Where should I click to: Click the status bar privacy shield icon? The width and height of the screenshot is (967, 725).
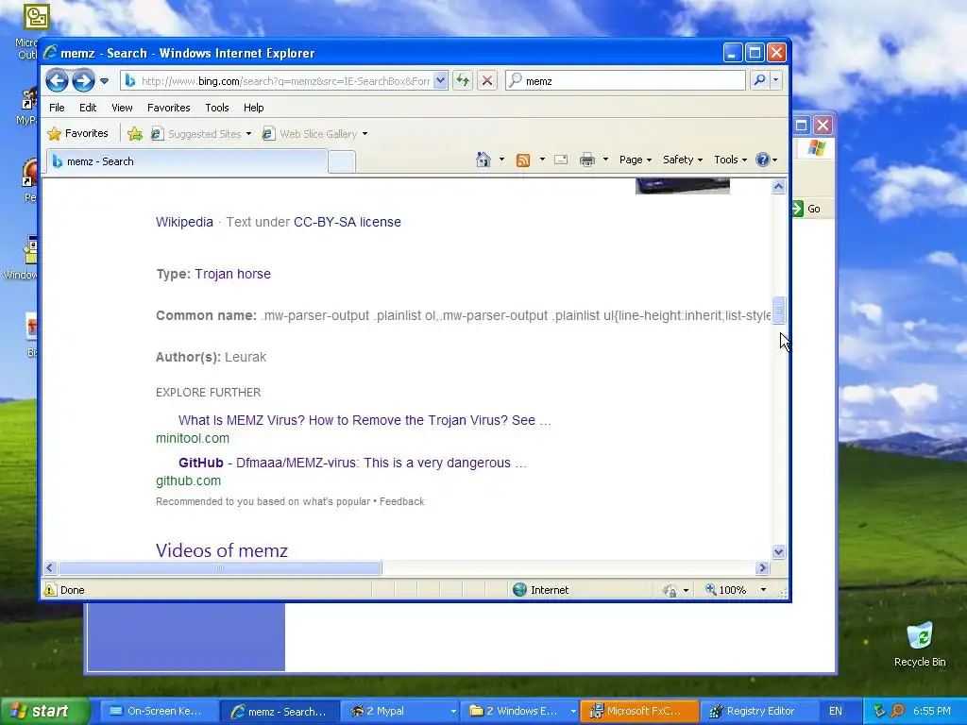(670, 590)
